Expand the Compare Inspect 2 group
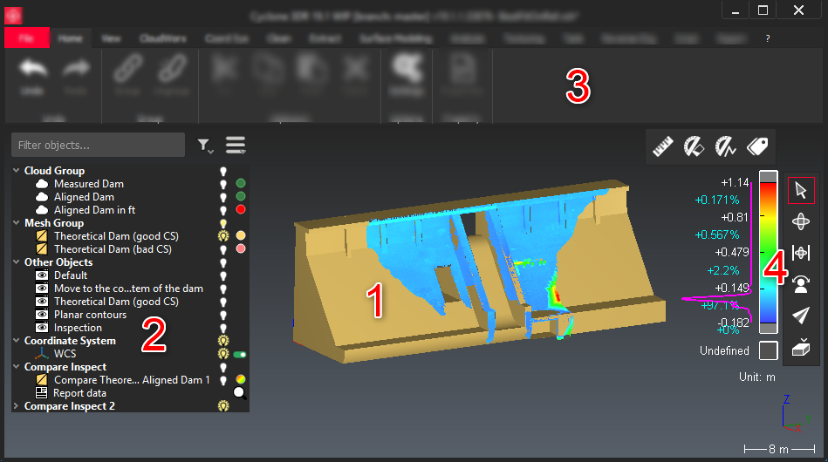The width and height of the screenshot is (828, 462). (x=17, y=406)
